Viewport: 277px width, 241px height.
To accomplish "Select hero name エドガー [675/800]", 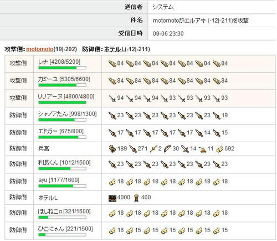I will tap(61, 131).
